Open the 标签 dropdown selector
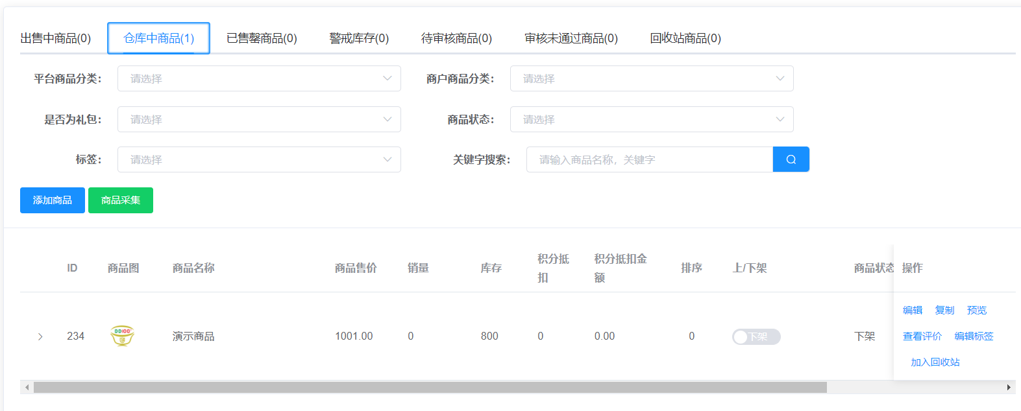The height and width of the screenshot is (411, 1021). point(259,159)
